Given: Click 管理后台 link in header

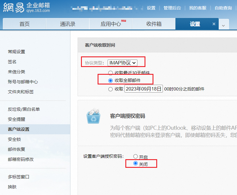Looking at the screenshot, I should click(x=172, y=8).
